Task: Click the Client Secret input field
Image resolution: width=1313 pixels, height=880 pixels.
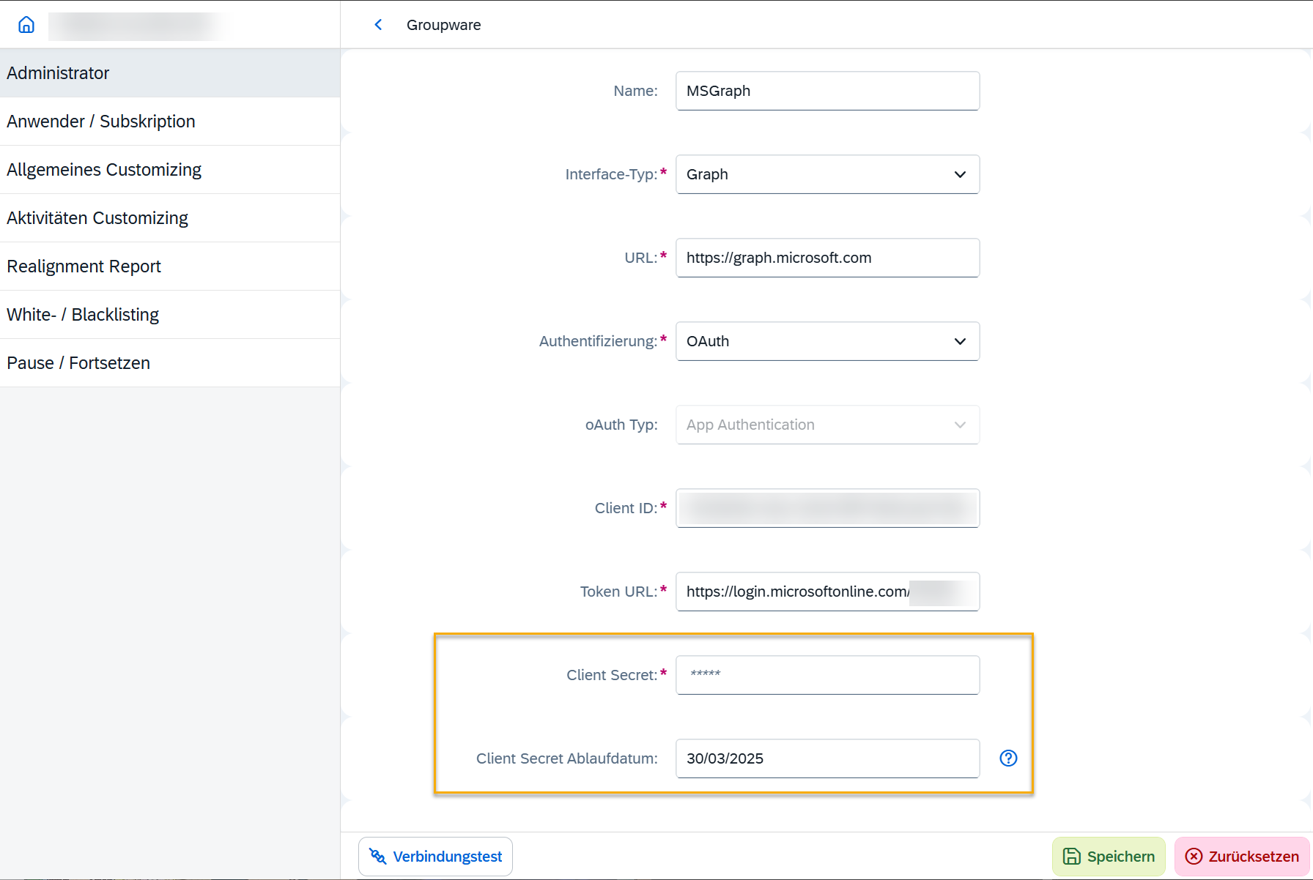Action: [827, 675]
